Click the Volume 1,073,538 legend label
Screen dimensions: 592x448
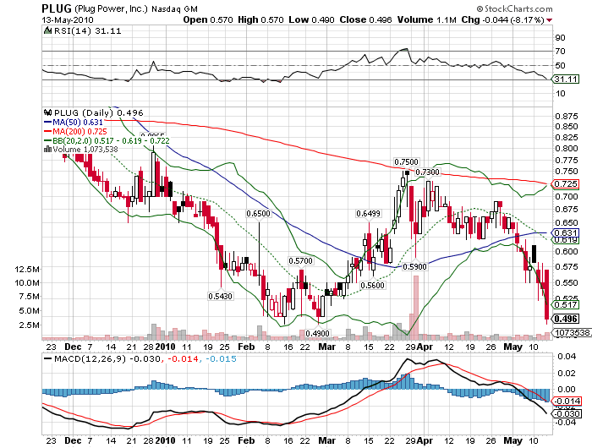coord(85,150)
